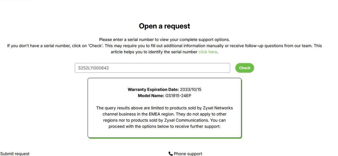This screenshot has height=156, width=338.
Task: Click the 'Model Name:' label
Action: (x=151, y=96)
